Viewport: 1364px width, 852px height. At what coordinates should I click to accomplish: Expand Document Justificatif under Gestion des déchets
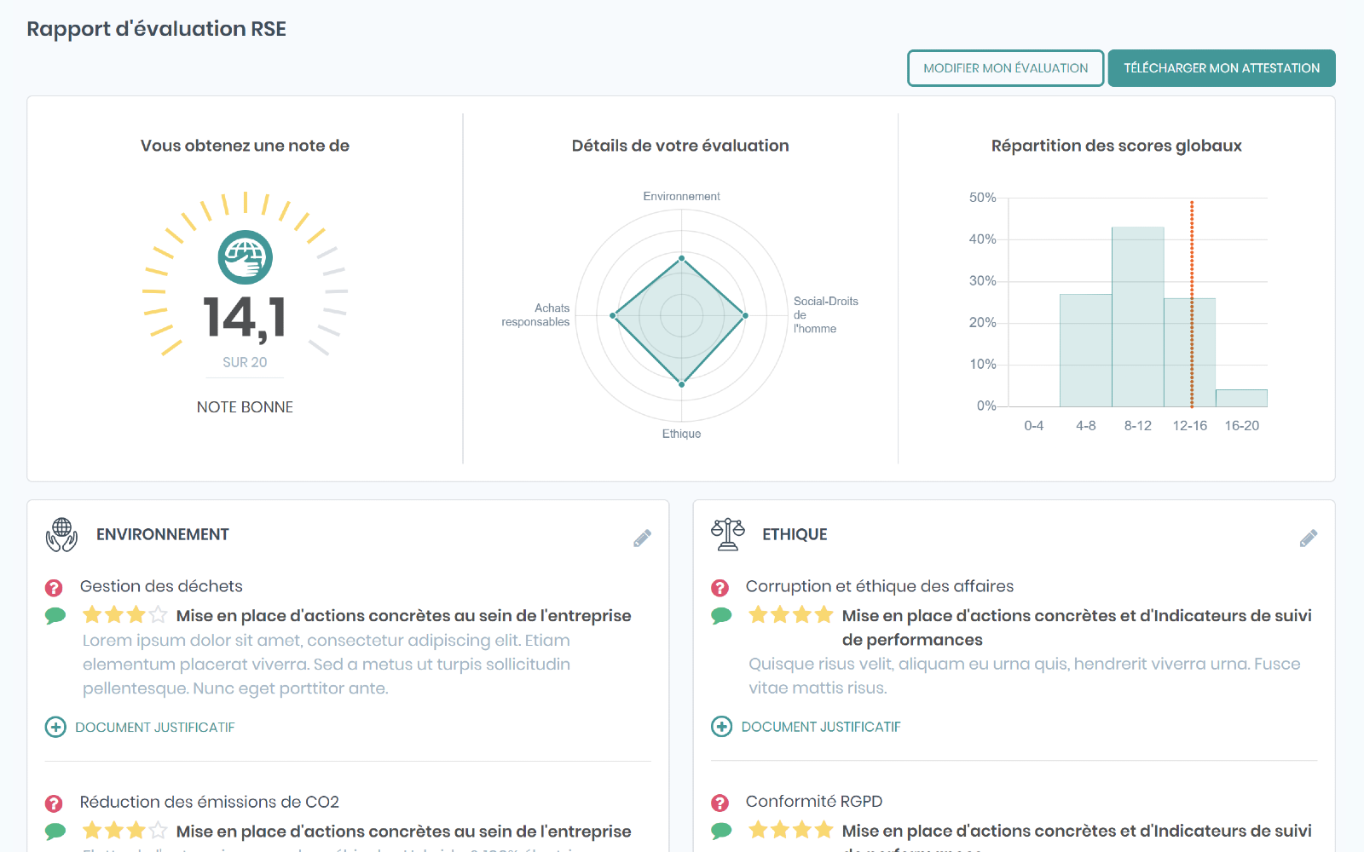pyautogui.click(x=55, y=727)
